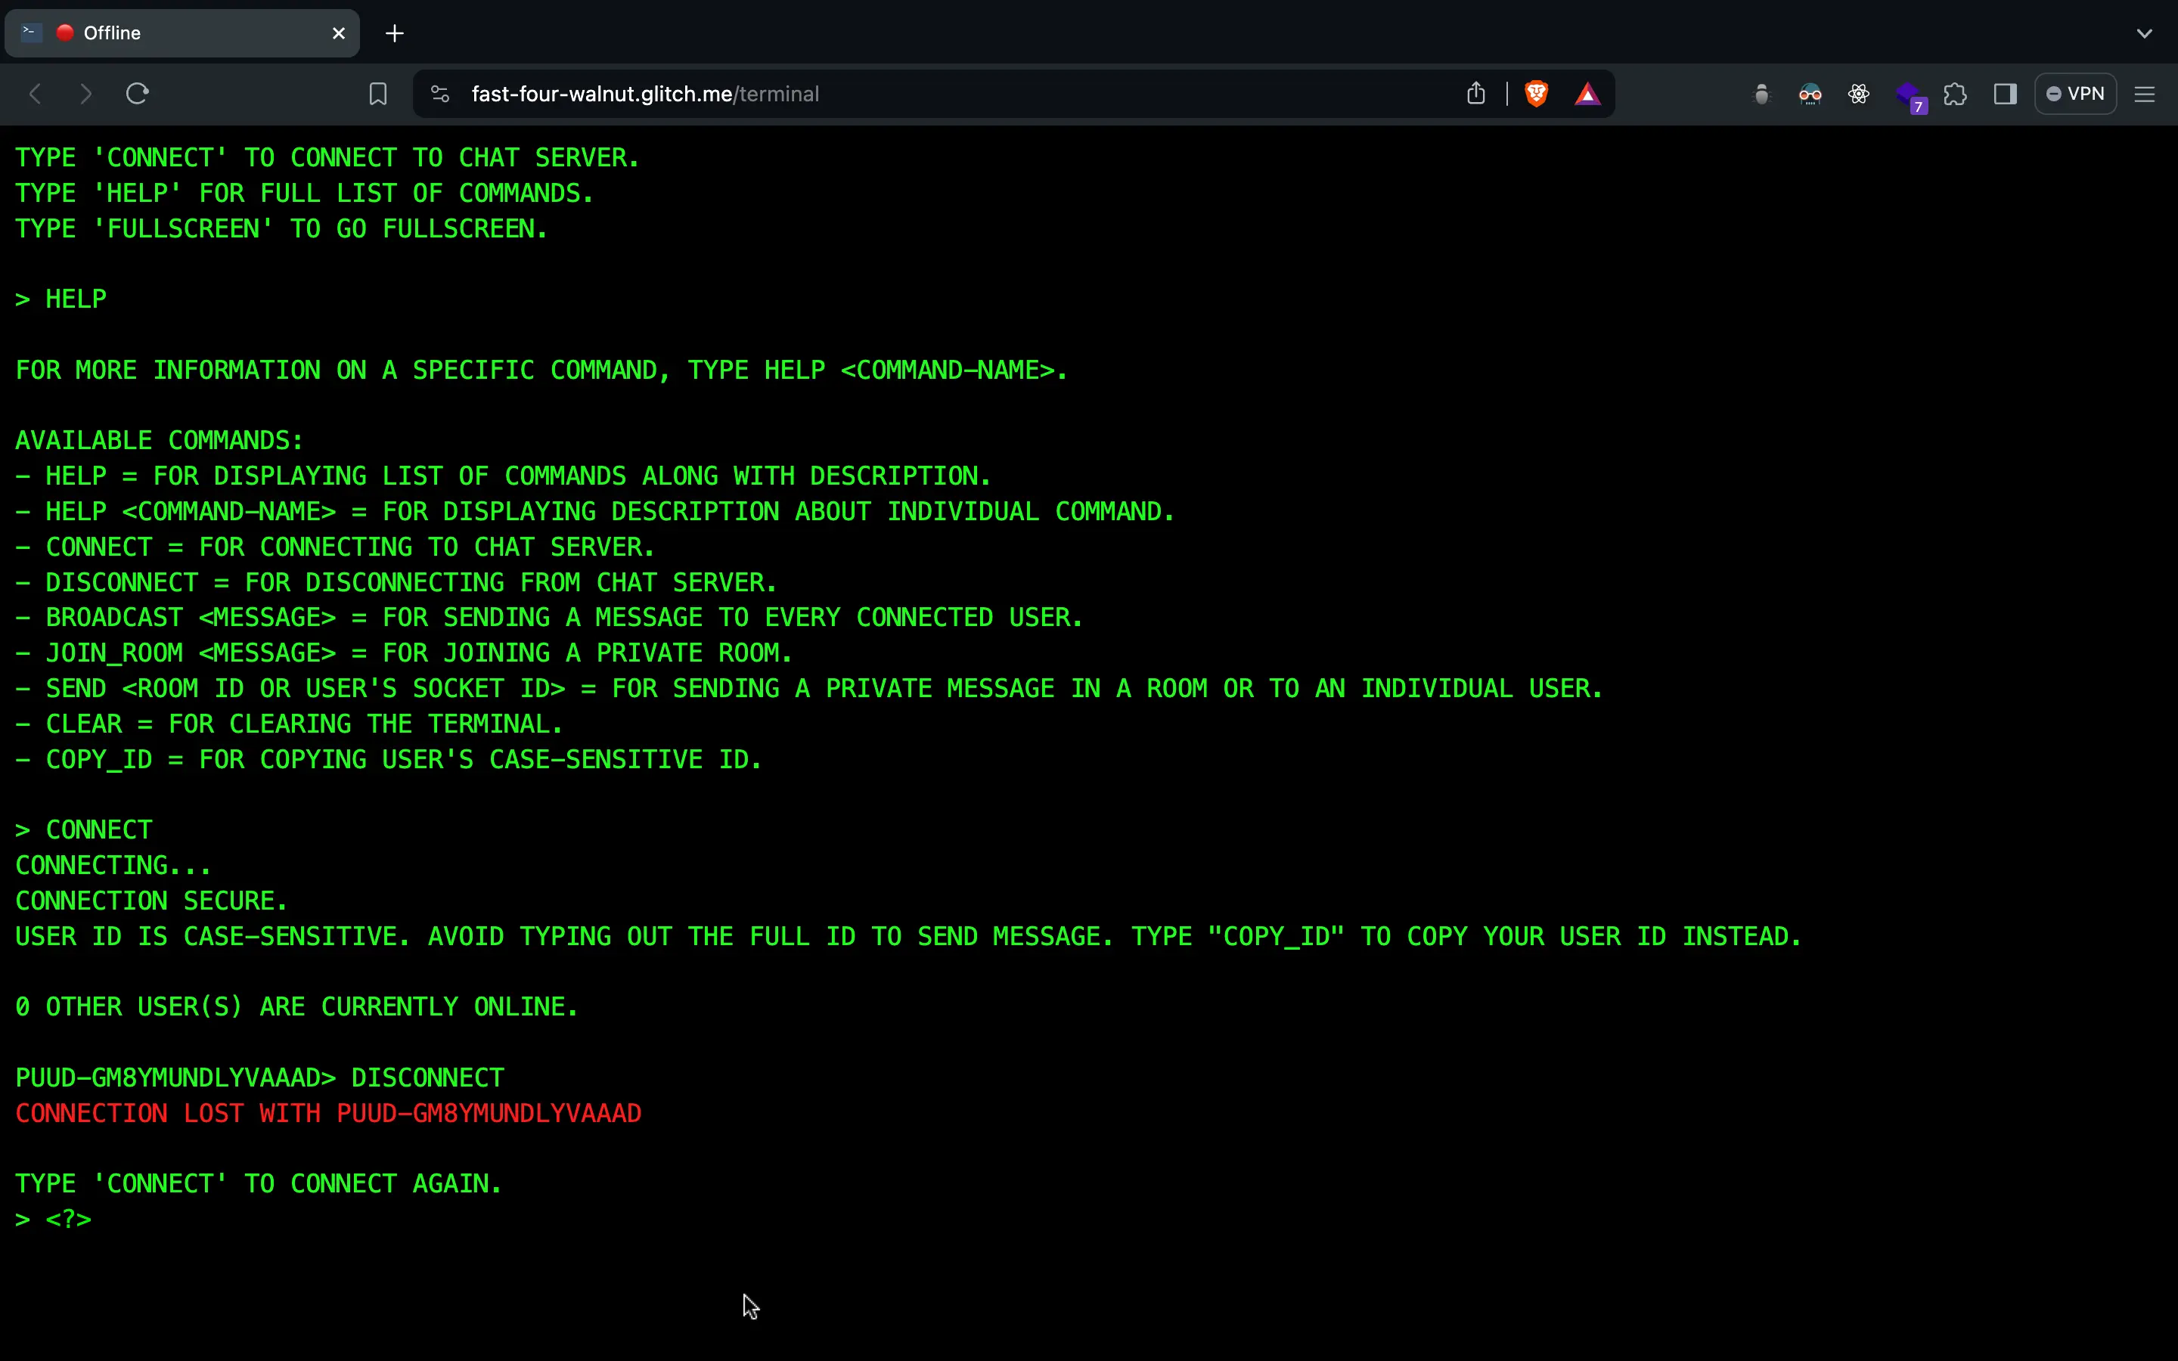Click the 'AVAILABLE COMMANDS:' heading
The image size is (2178, 1361).
160,440
